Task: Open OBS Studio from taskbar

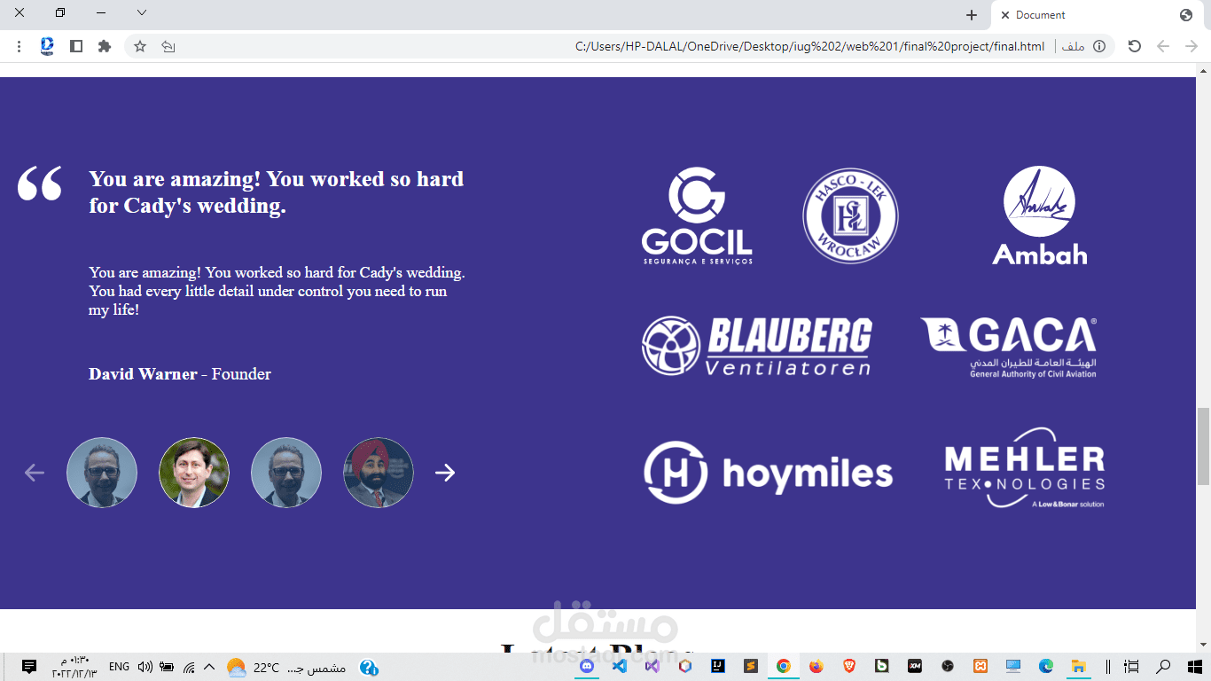Action: pyautogui.click(x=948, y=666)
